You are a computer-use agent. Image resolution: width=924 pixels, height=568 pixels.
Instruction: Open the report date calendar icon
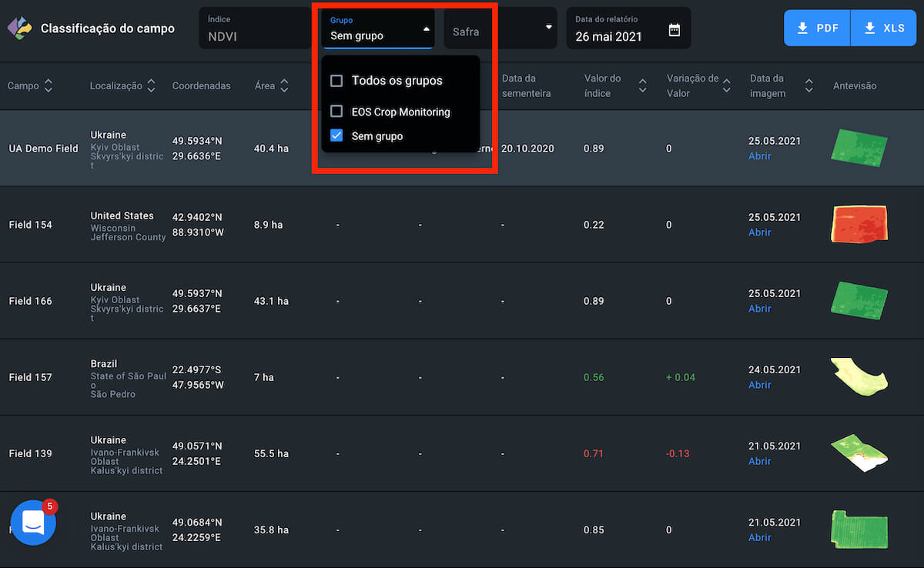[x=674, y=30]
